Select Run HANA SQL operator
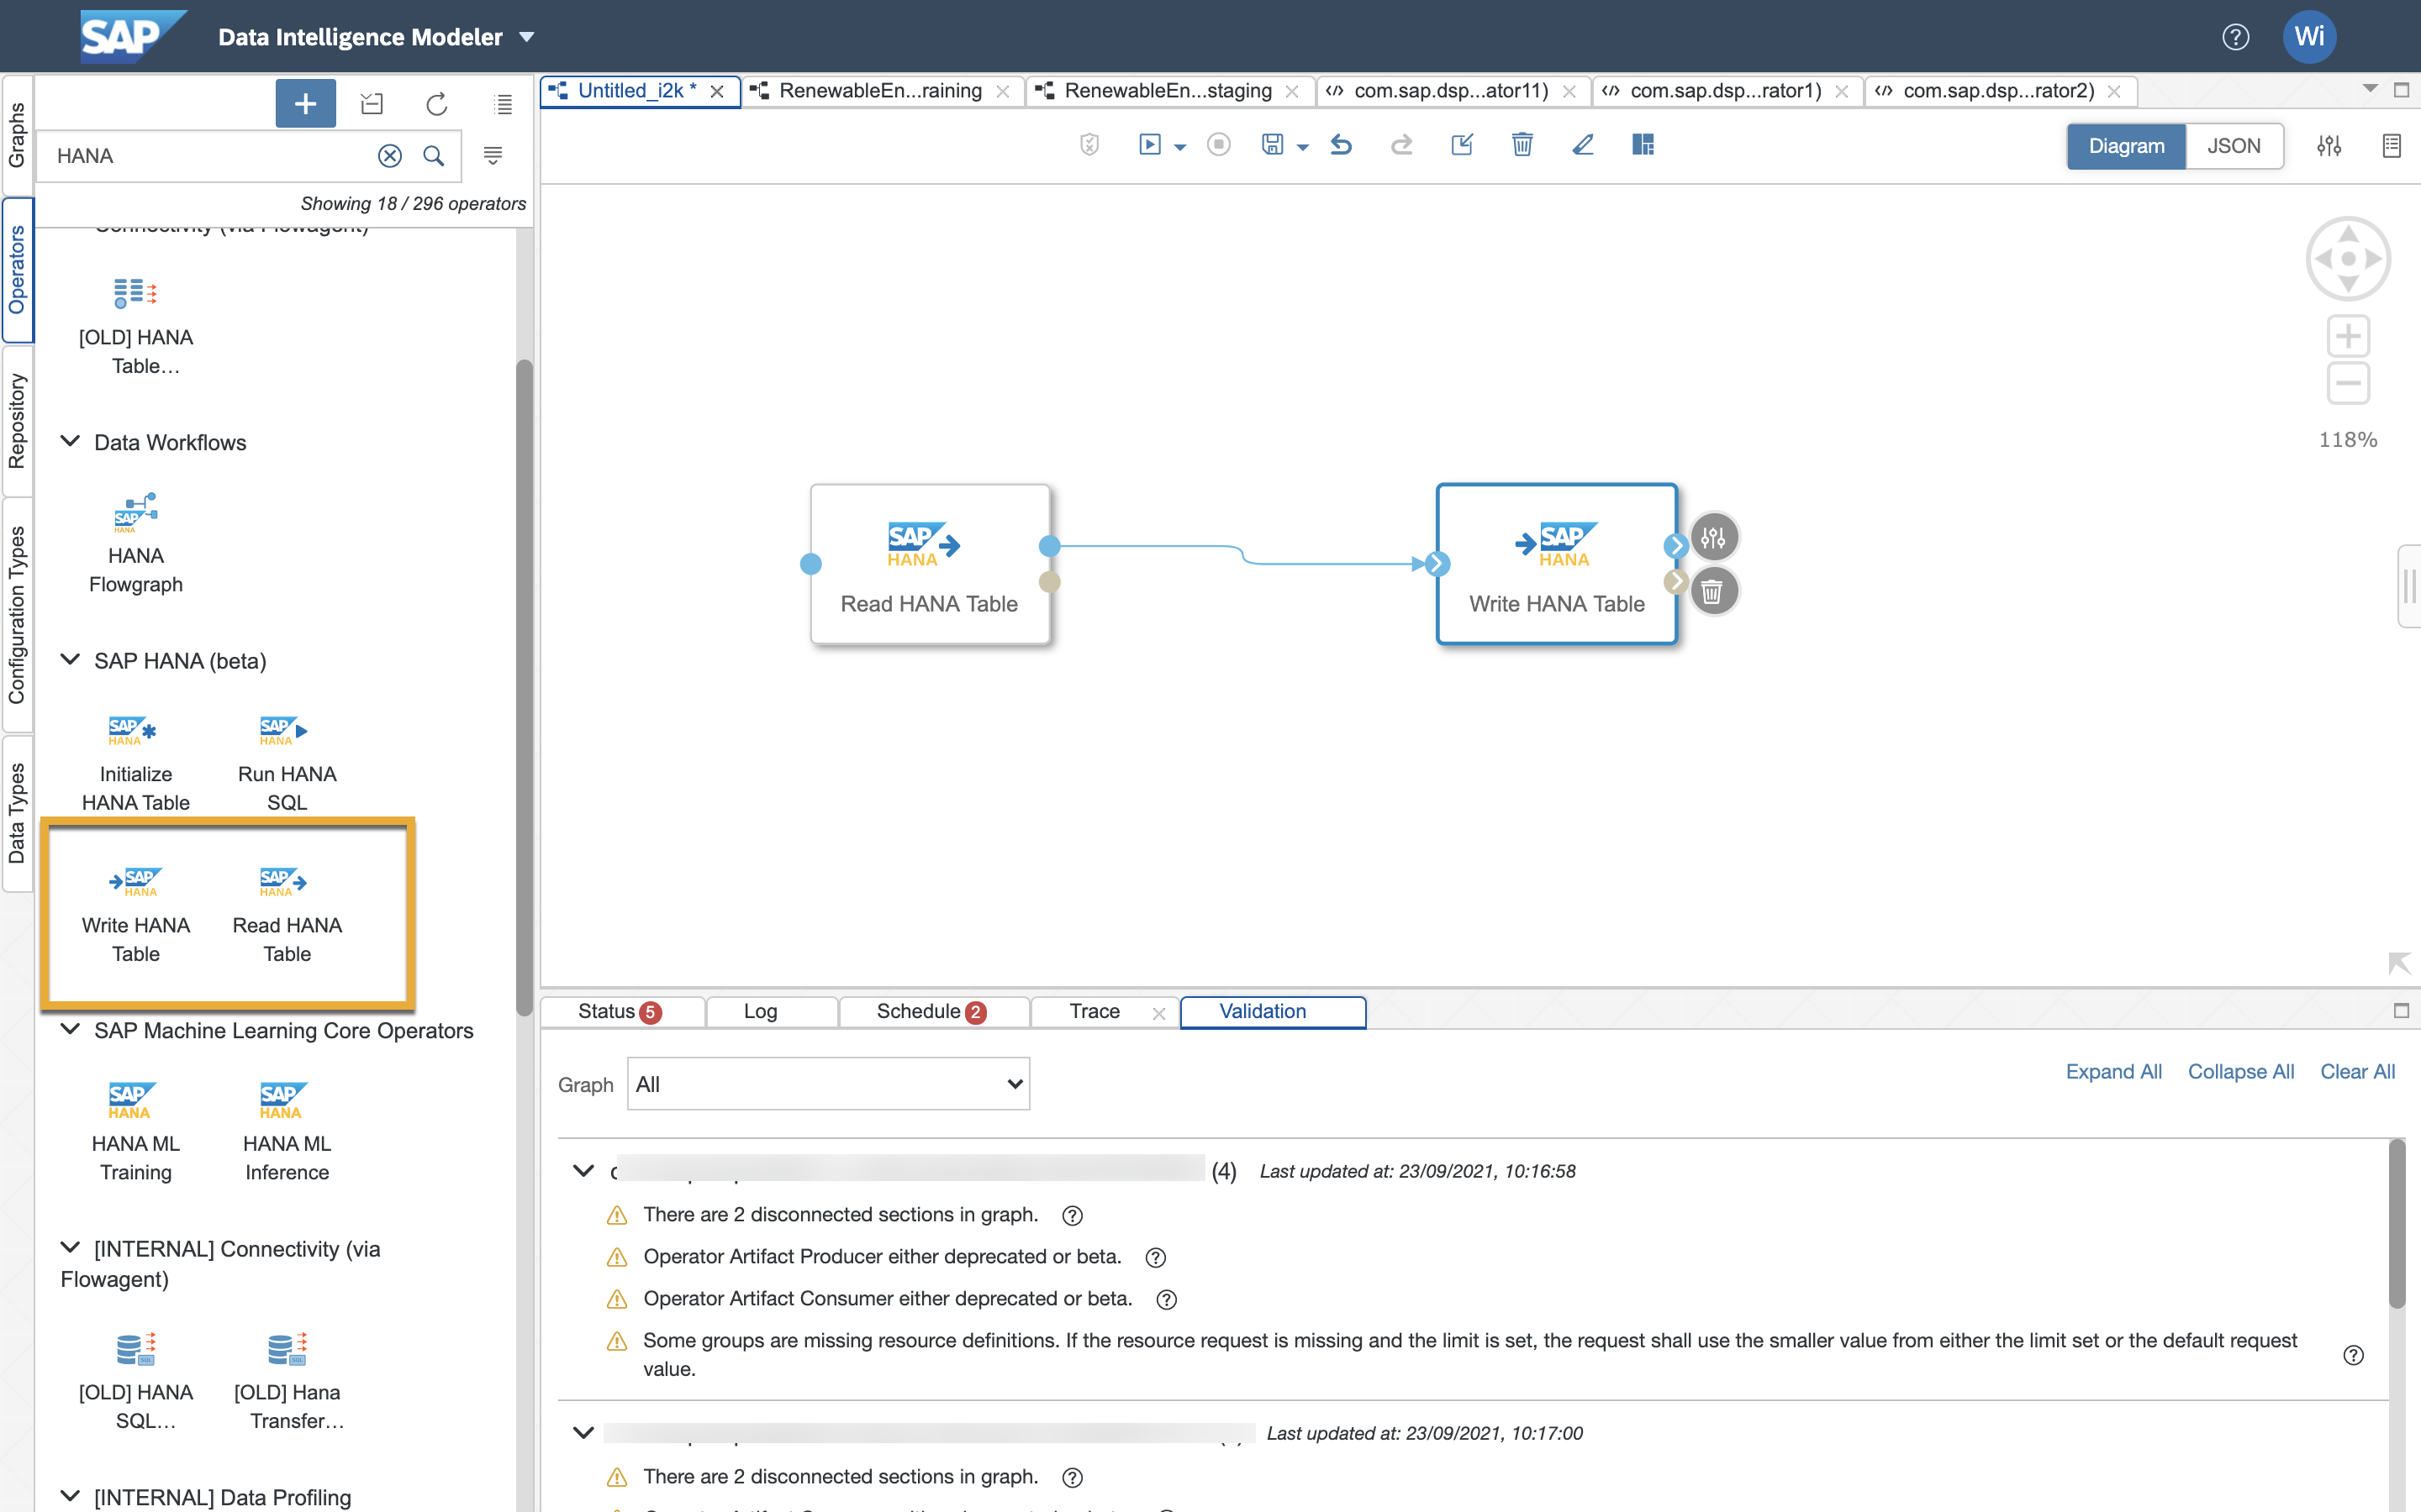 287,762
